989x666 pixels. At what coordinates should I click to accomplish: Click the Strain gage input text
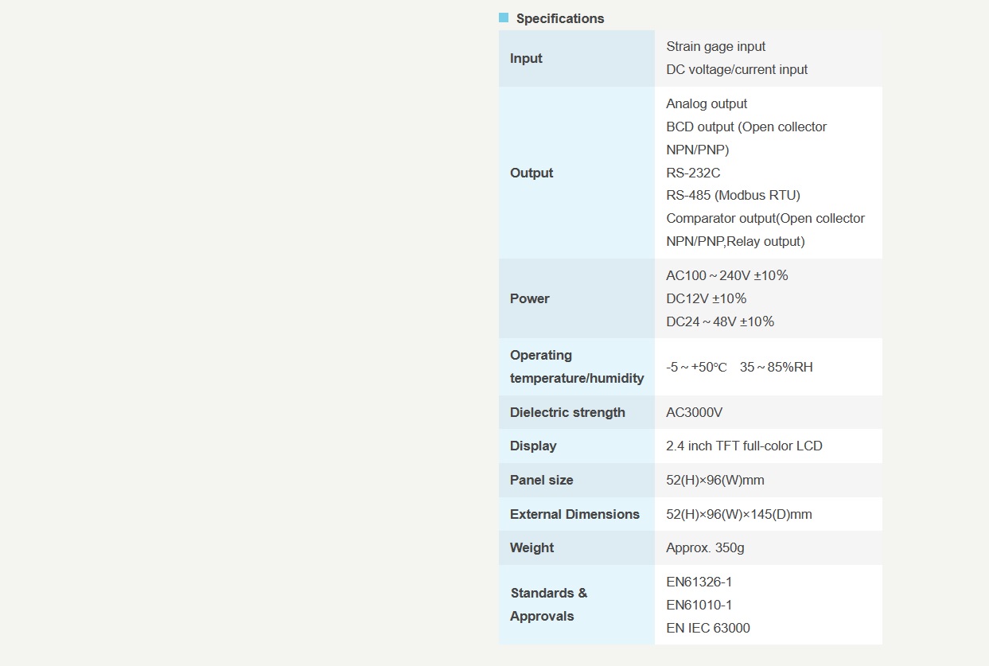[x=716, y=46]
